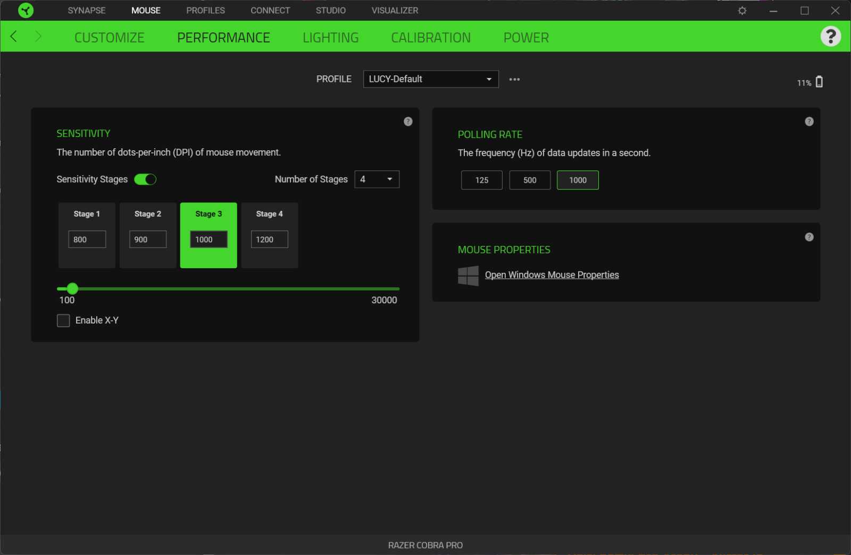This screenshot has height=555, width=851.
Task: Click the Stage 3 DPI field 1000
Action: click(208, 240)
